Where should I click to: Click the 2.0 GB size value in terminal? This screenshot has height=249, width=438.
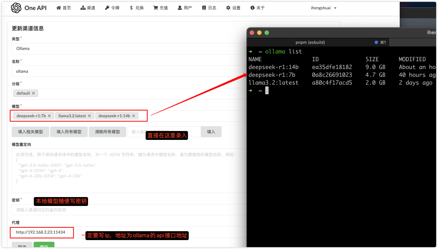[376, 83]
